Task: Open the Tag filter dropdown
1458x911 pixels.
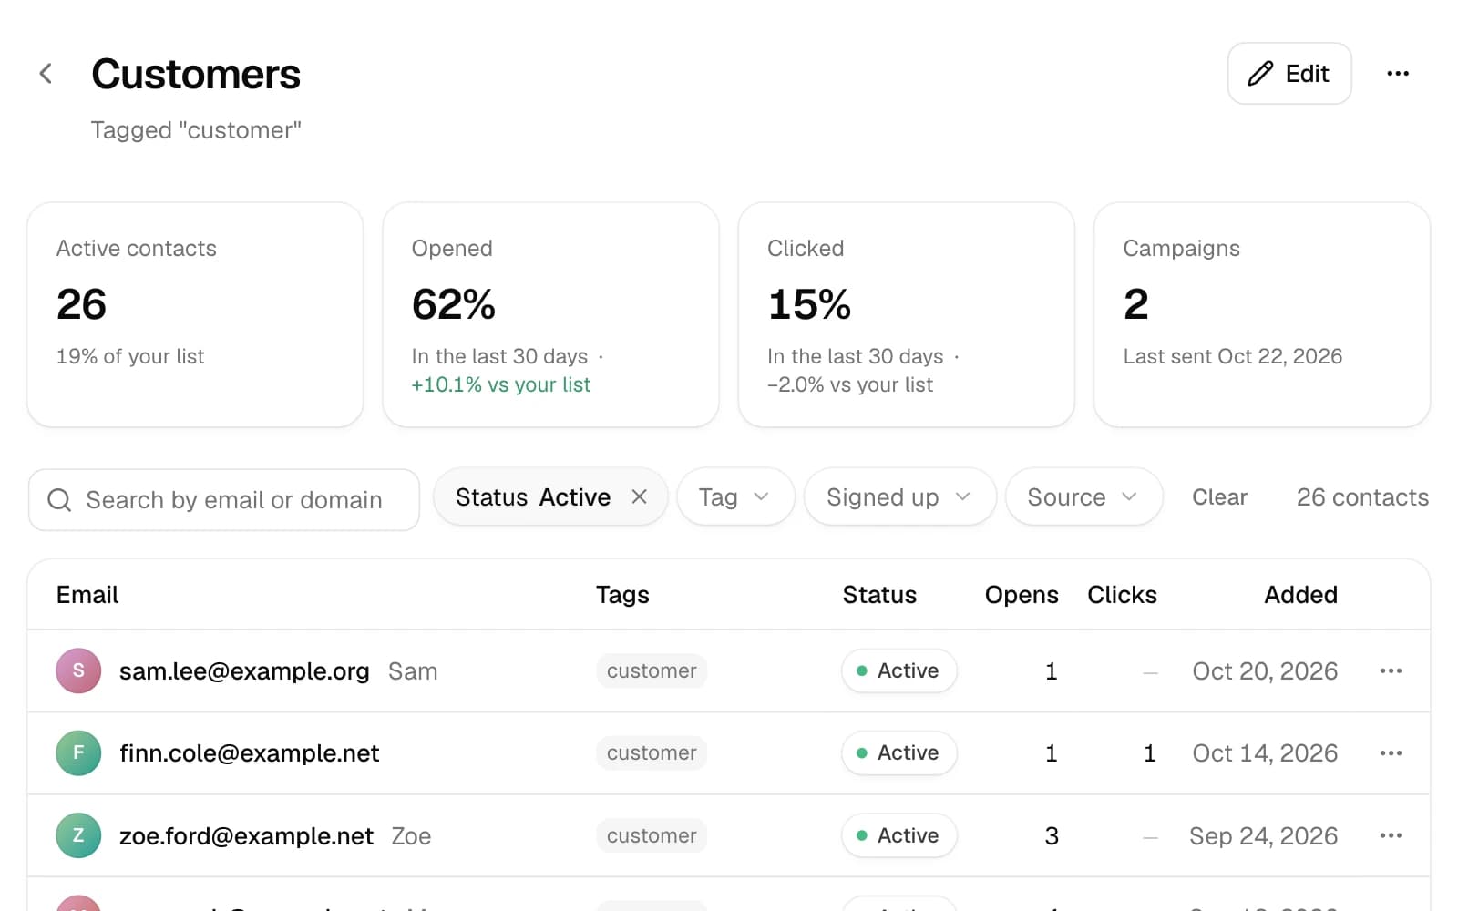Action: (735, 497)
